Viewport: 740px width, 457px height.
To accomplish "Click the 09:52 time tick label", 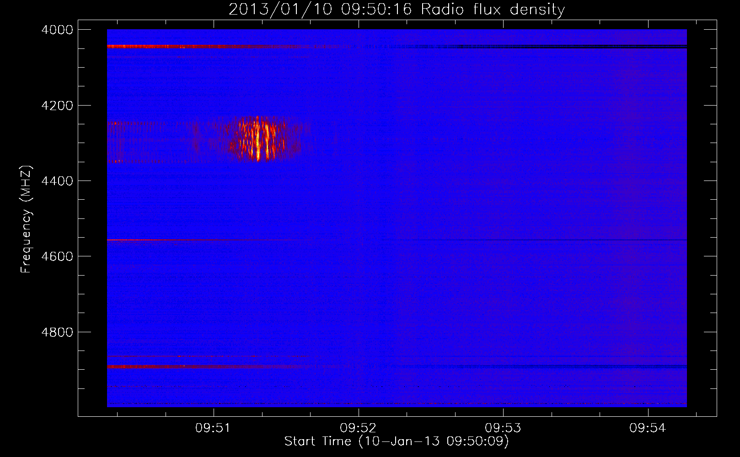I will click(x=358, y=428).
